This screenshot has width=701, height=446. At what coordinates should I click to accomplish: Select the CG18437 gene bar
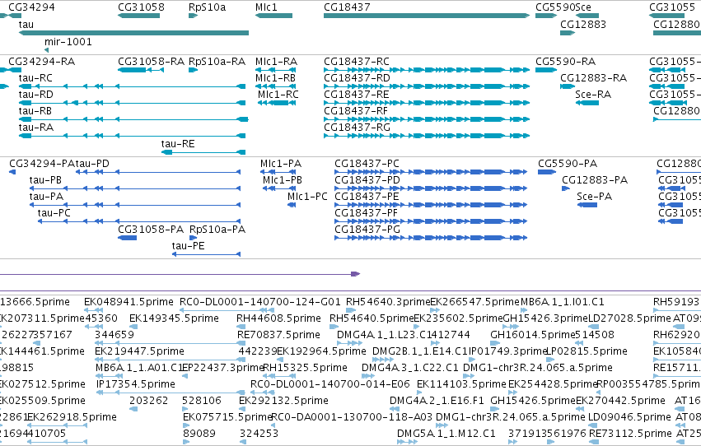click(427, 16)
